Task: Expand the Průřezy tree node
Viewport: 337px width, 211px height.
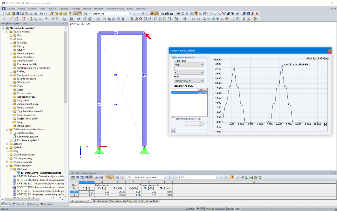Action: coord(11,71)
